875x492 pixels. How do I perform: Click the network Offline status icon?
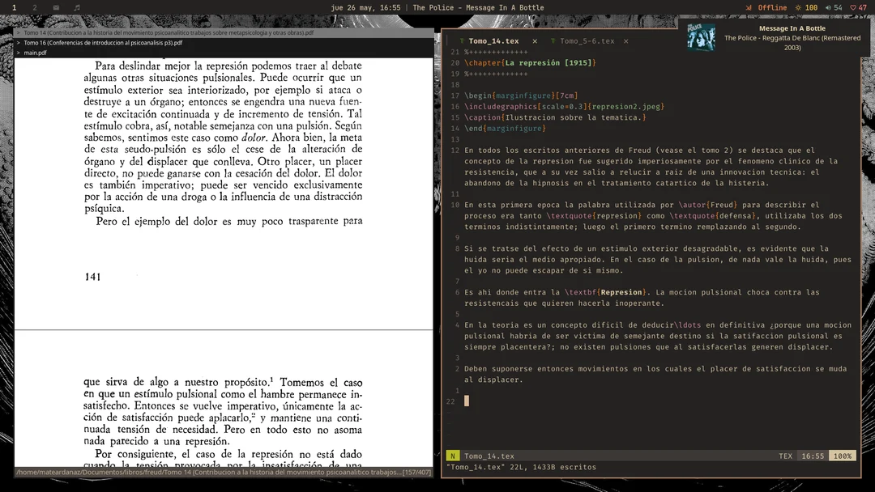click(766, 7)
